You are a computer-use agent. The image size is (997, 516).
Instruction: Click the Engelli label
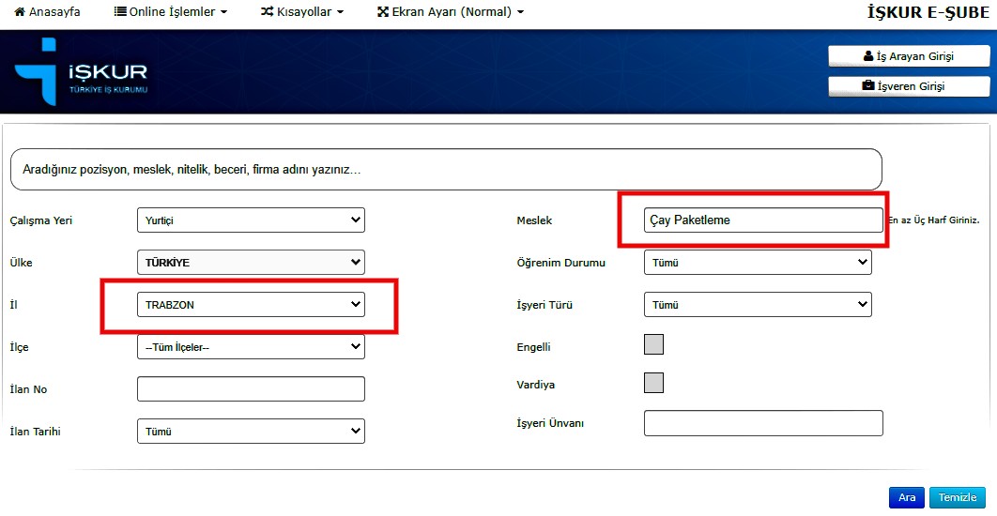[x=534, y=348]
